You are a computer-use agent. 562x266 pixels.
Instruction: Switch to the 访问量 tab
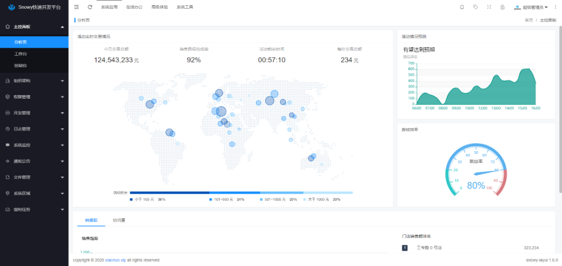[x=119, y=220]
